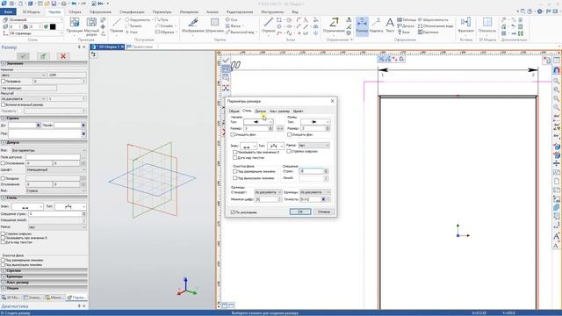This screenshot has height=316, width=562.
Task: Open Конец arrow Тип dropdown
Action: click(314, 122)
